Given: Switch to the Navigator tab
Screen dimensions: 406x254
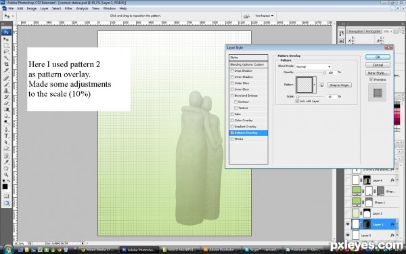Looking at the screenshot, I should click(x=355, y=31).
